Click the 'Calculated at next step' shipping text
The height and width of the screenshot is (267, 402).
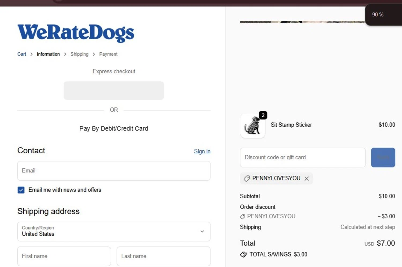(368, 227)
